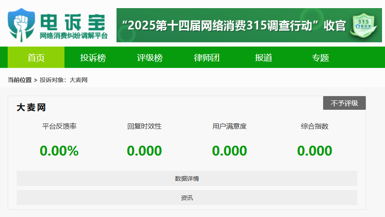Select the 专题 menu item
Viewport: 385px width, 217px height.
[x=320, y=58]
